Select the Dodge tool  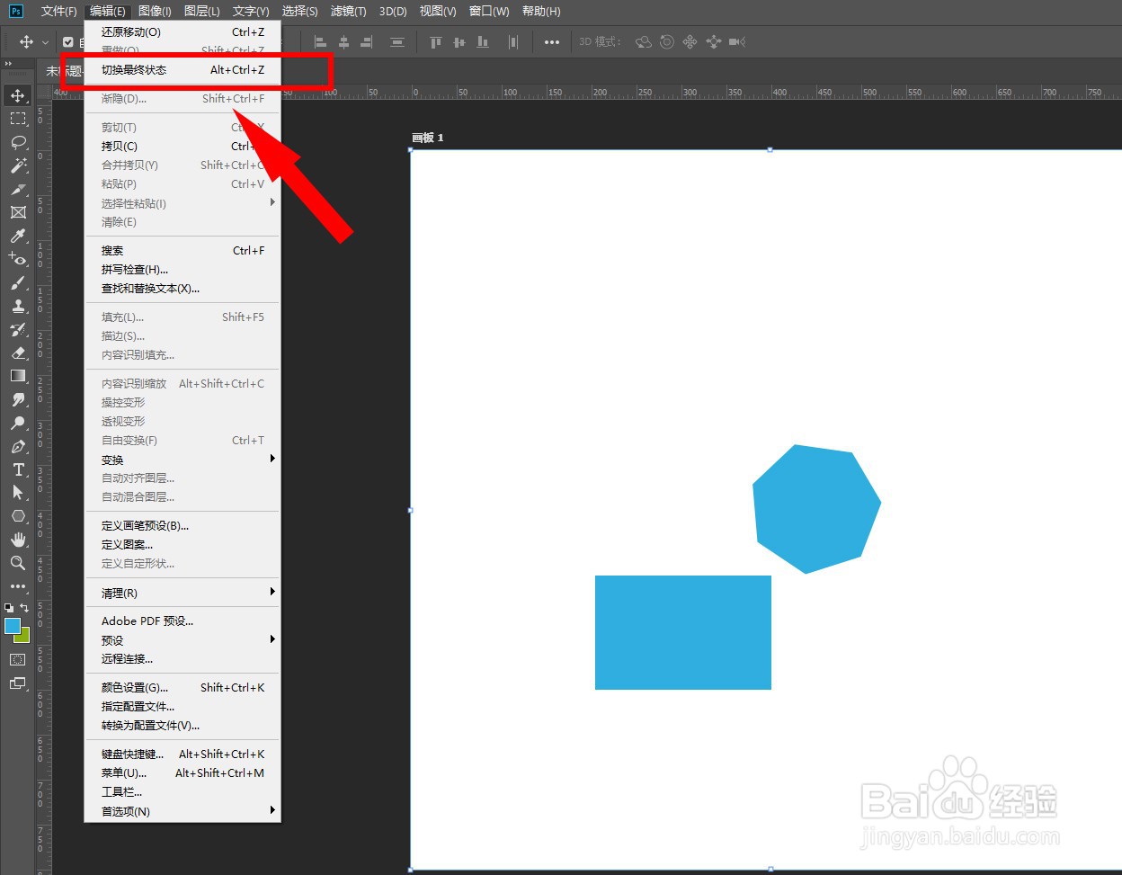click(x=18, y=423)
